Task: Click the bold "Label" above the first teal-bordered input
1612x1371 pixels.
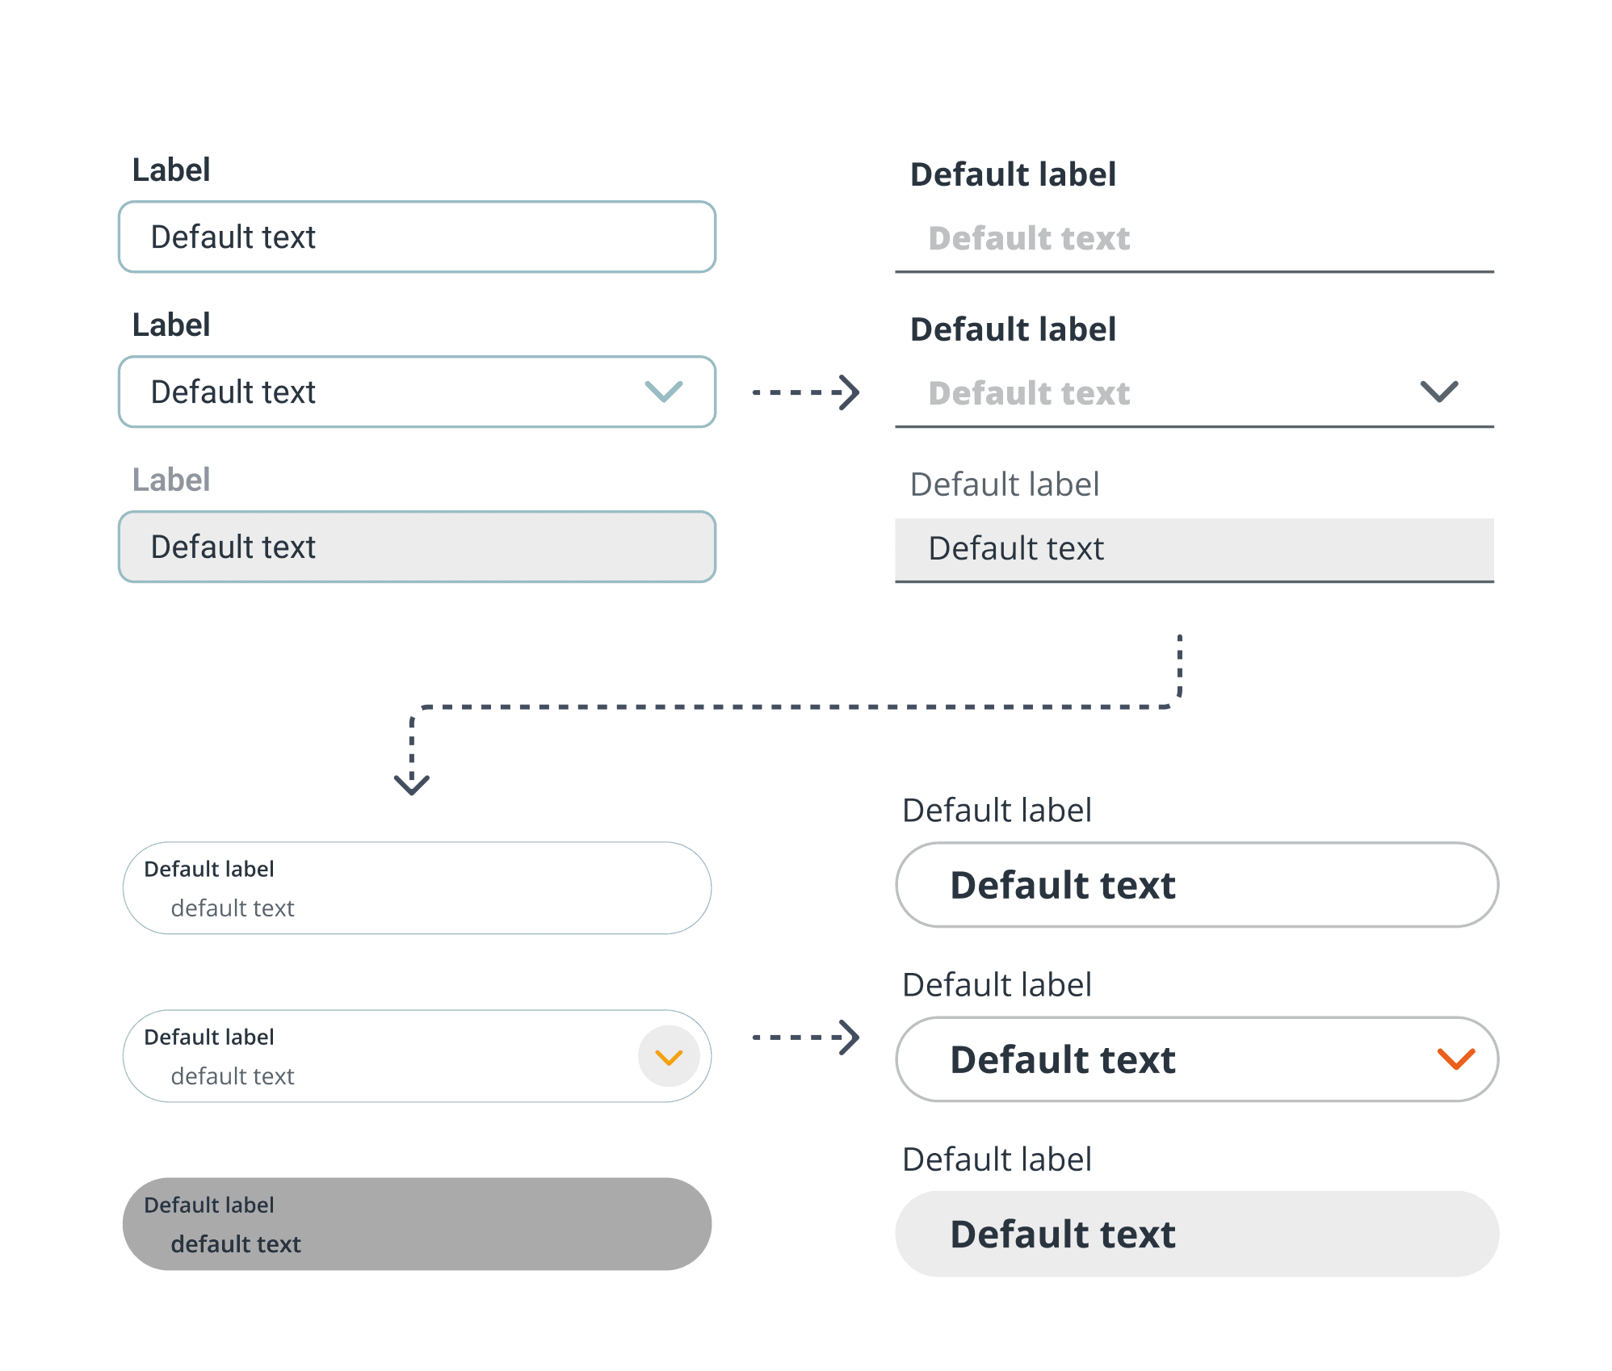Action: (x=171, y=170)
